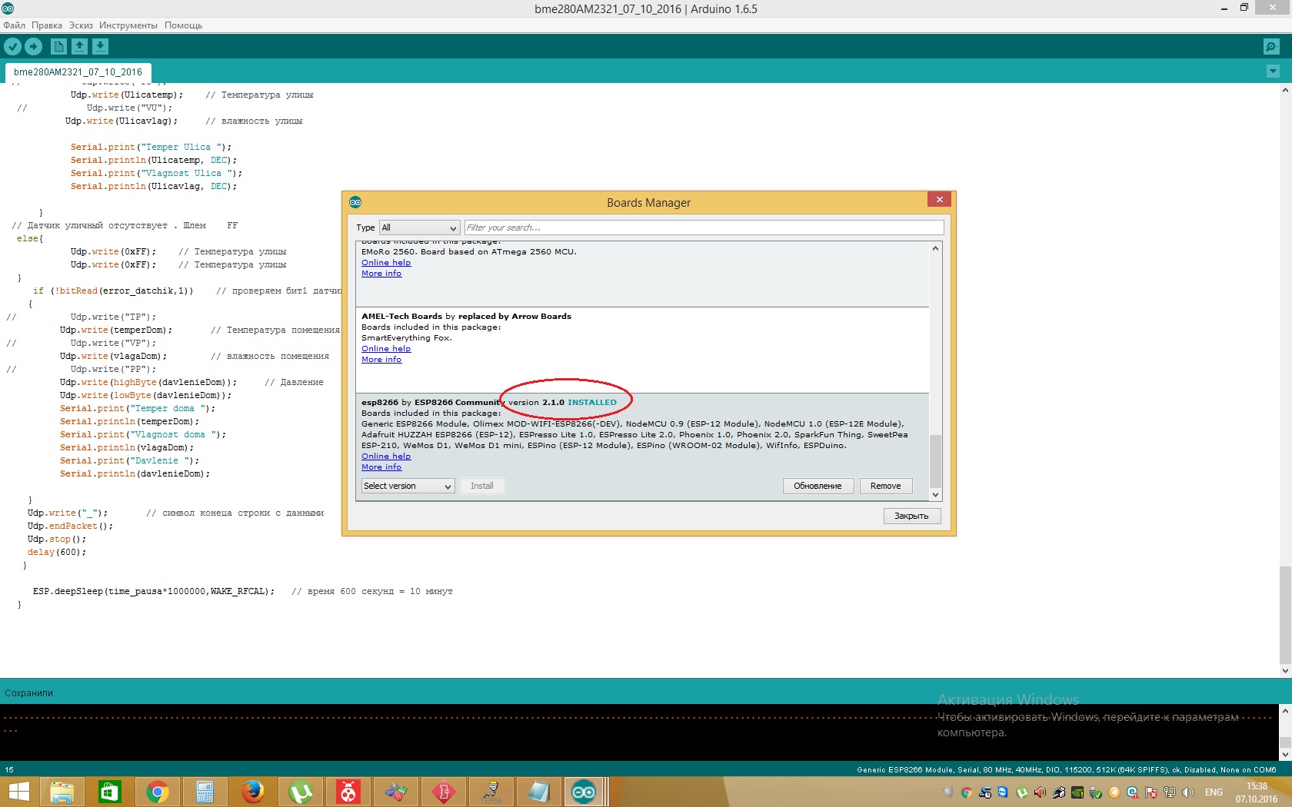Image resolution: width=1292 pixels, height=807 pixels.
Task: Click the Arduino IDE taskbar icon
Action: pyautogui.click(x=584, y=792)
